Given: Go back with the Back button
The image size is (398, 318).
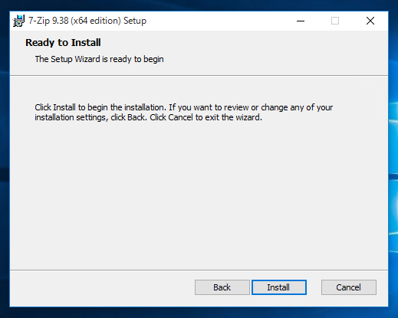Looking at the screenshot, I should tap(222, 287).
